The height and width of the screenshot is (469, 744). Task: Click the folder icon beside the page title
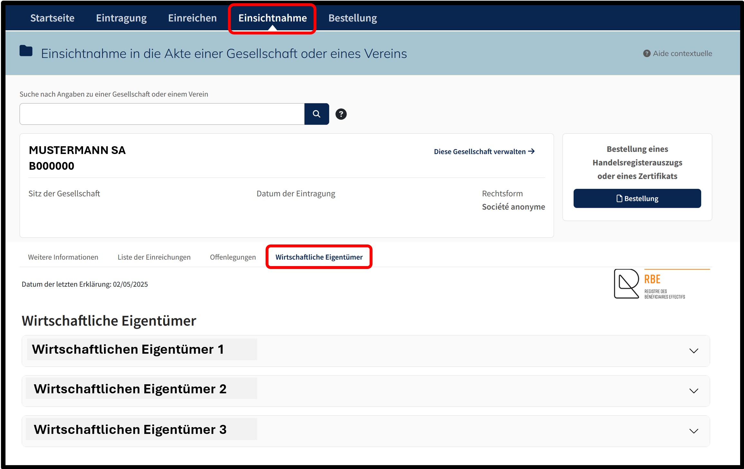pos(26,51)
